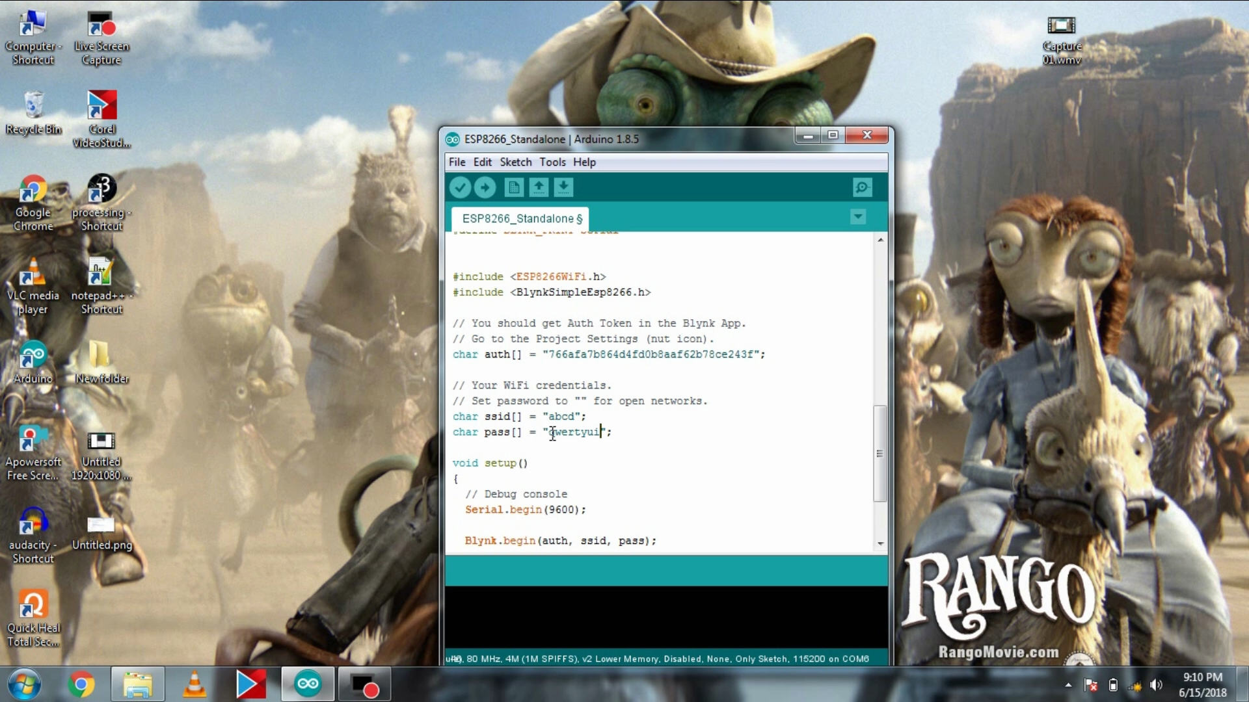Viewport: 1249px width, 702px height.
Task: Open the Serial Monitor magnifier icon
Action: point(863,188)
